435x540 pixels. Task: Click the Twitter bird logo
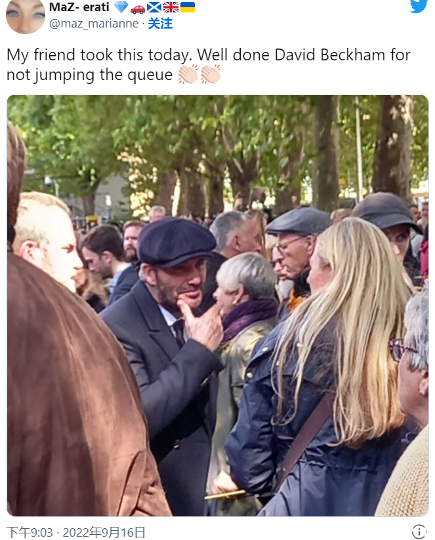[419, 6]
